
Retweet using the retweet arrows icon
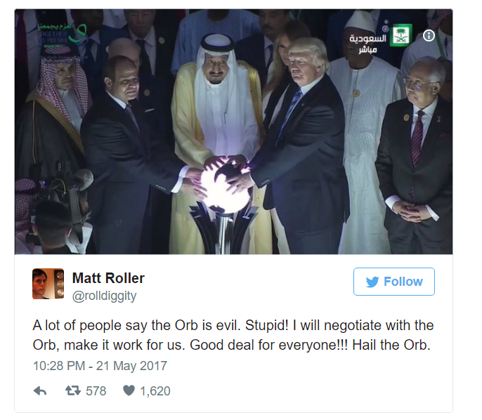point(73,391)
